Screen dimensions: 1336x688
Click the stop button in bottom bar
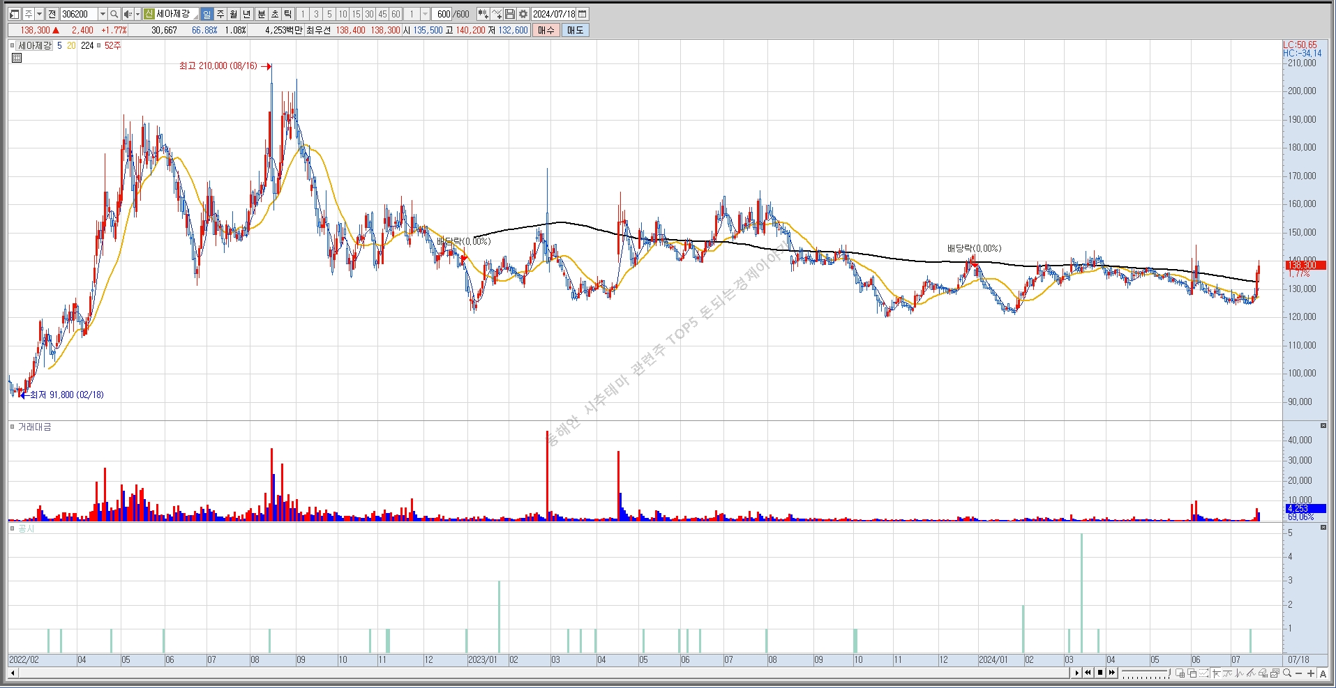click(1100, 673)
